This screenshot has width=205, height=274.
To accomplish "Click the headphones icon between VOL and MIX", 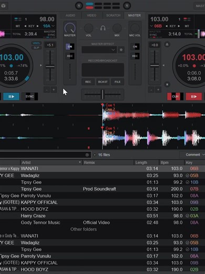I will (x=102, y=28).
